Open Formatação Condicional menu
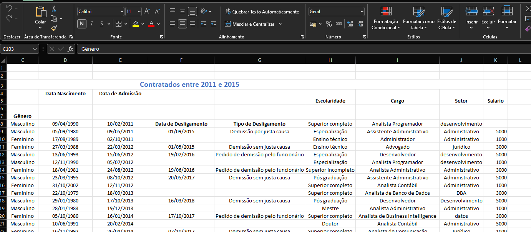 [386, 18]
